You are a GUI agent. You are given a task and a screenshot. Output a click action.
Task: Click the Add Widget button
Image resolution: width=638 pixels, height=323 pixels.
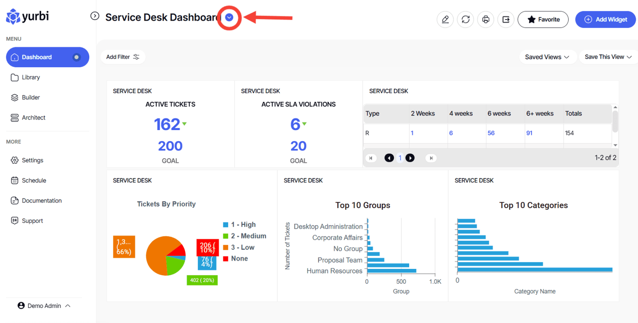[x=605, y=20]
